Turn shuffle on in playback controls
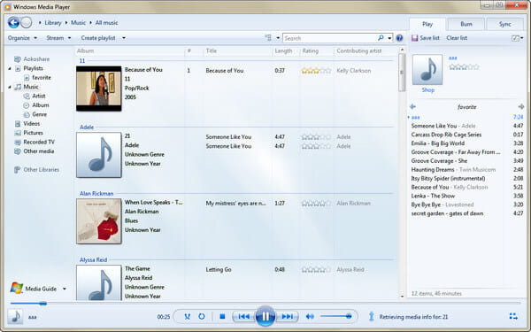The height and width of the screenshot is (332, 531). pos(187,316)
